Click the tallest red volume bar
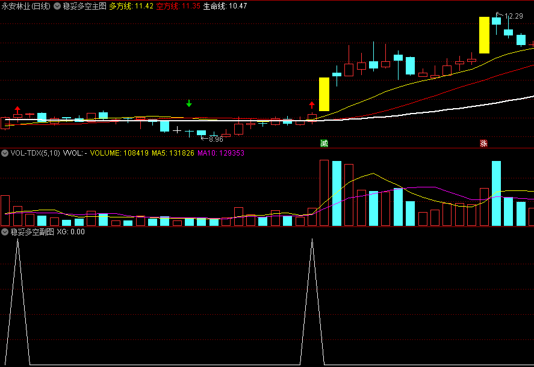The width and height of the screenshot is (534, 367). tap(324, 193)
